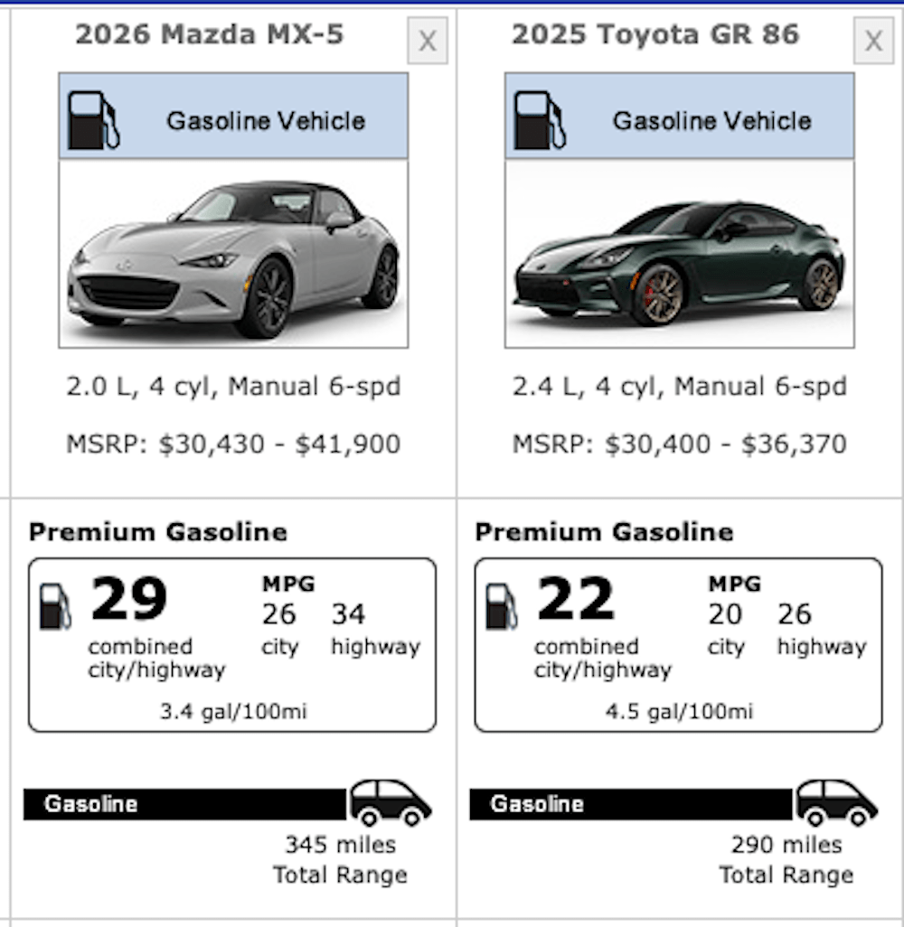Image resolution: width=904 pixels, height=927 pixels.
Task: Click the small pump icon beside 29 MPG
Action: (56, 606)
